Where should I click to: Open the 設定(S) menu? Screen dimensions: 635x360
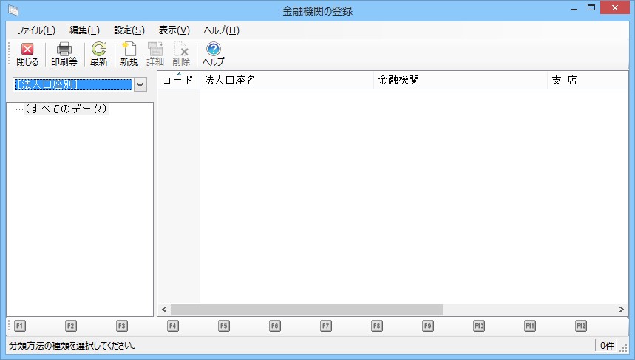pyautogui.click(x=129, y=30)
